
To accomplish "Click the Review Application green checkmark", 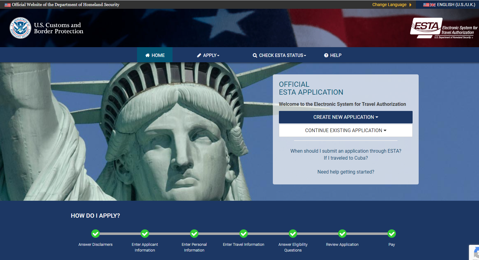I will click(x=342, y=234).
